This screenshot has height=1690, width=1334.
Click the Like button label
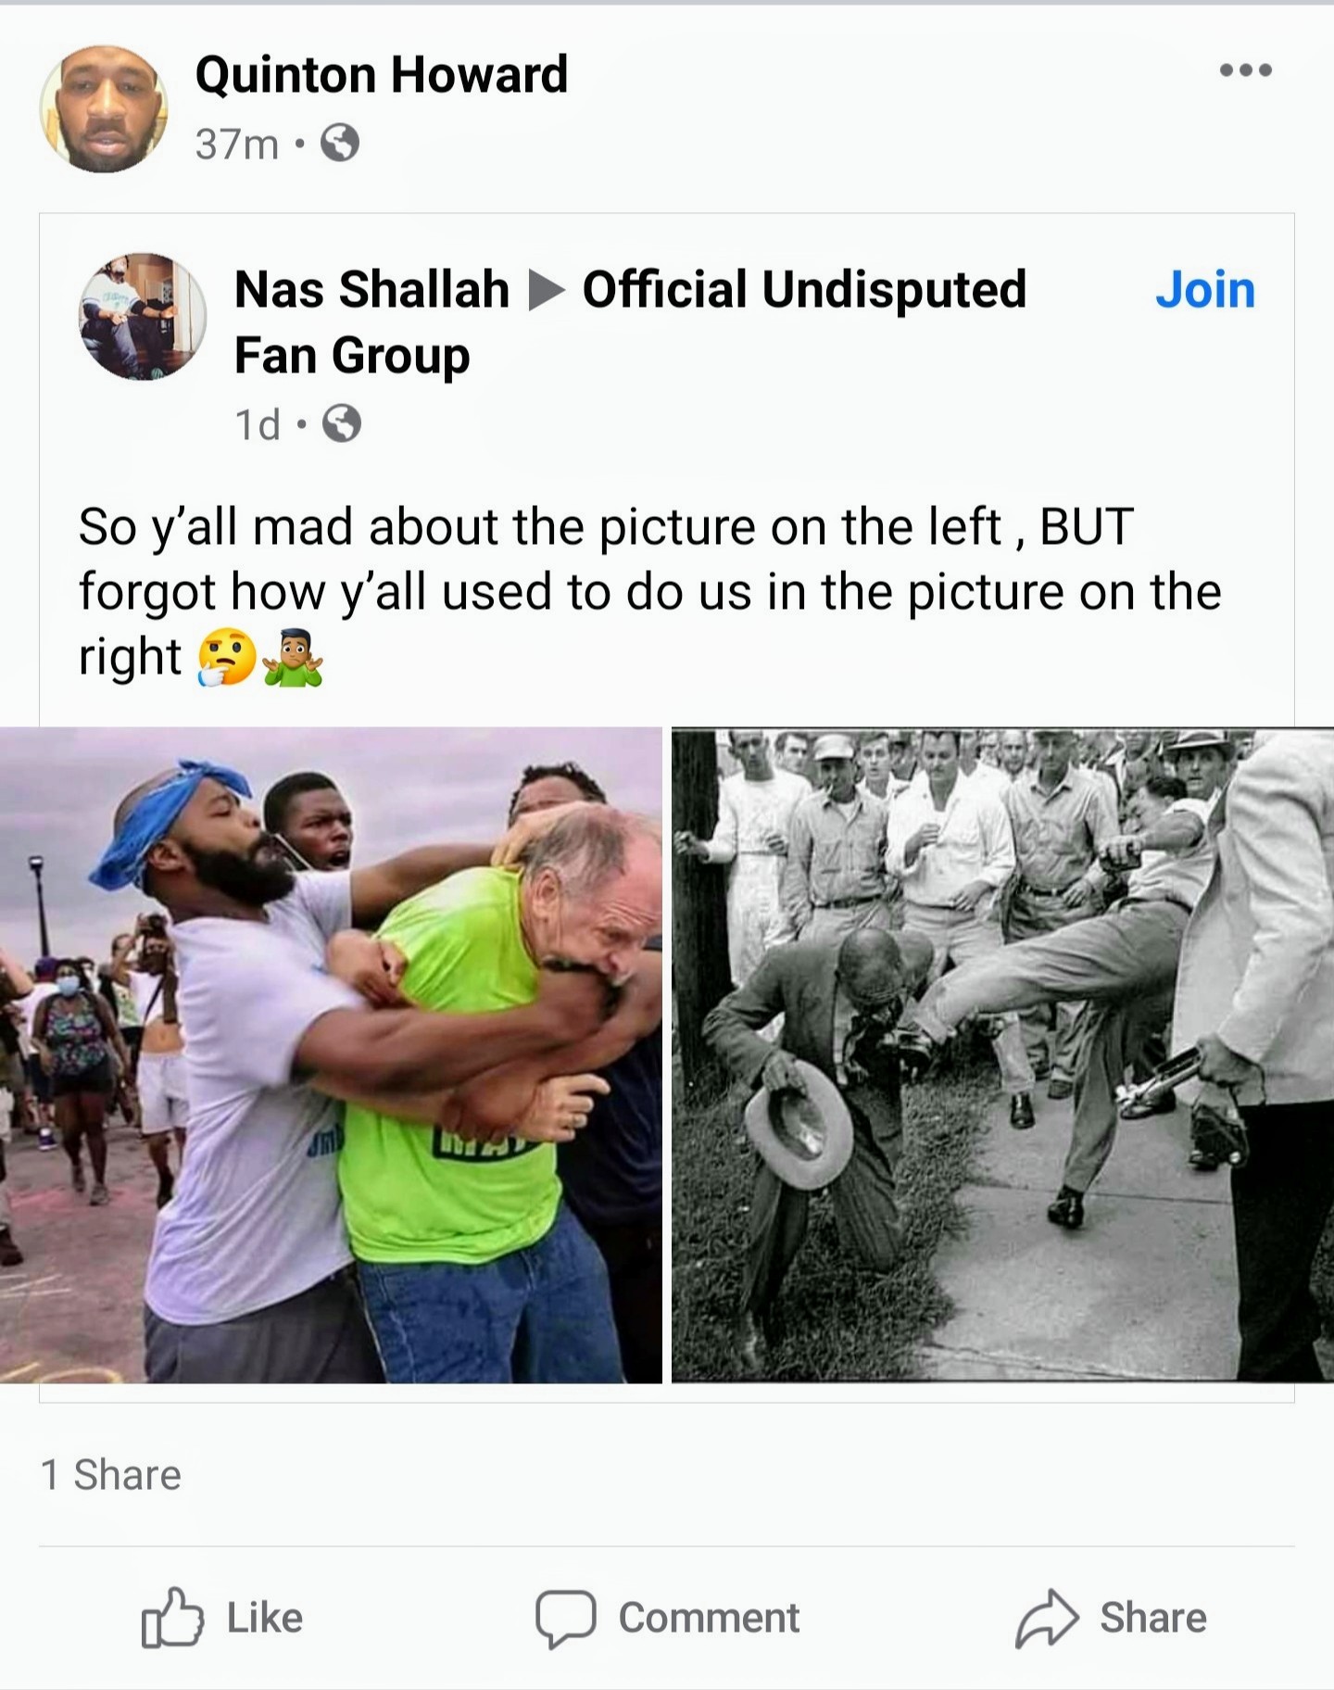(265, 1618)
